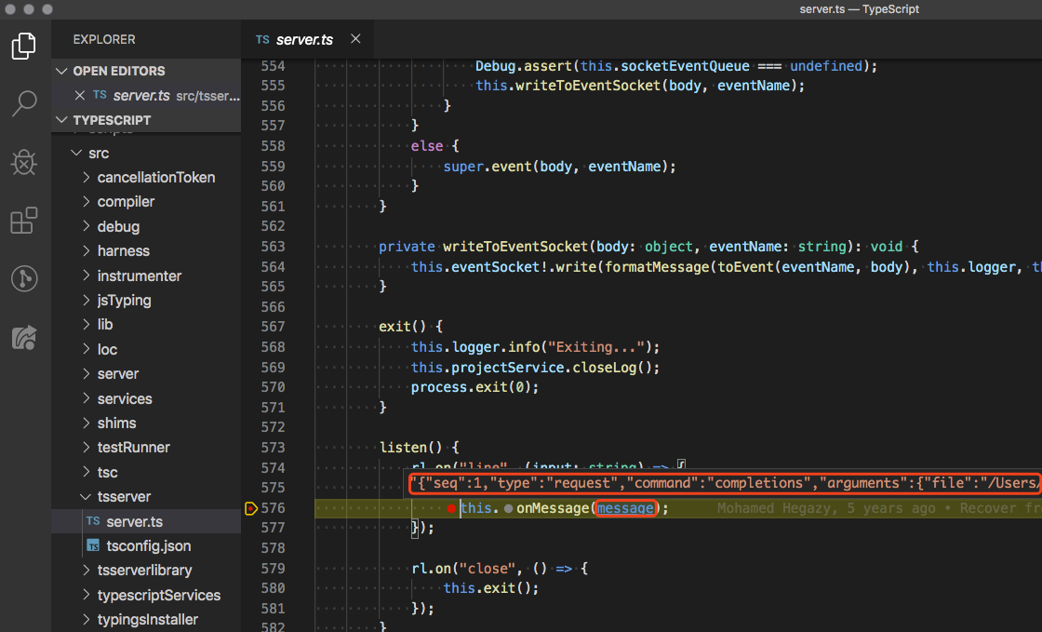Open the Search view in activity bar

pyautogui.click(x=24, y=104)
